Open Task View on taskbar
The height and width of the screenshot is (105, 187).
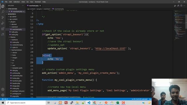[x=49, y=103]
